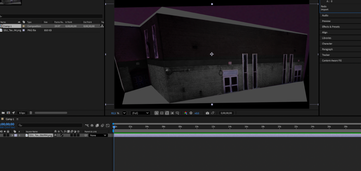Click layer 1 lavender label swatch
This screenshot has width=361, height=171.
[16, 135]
